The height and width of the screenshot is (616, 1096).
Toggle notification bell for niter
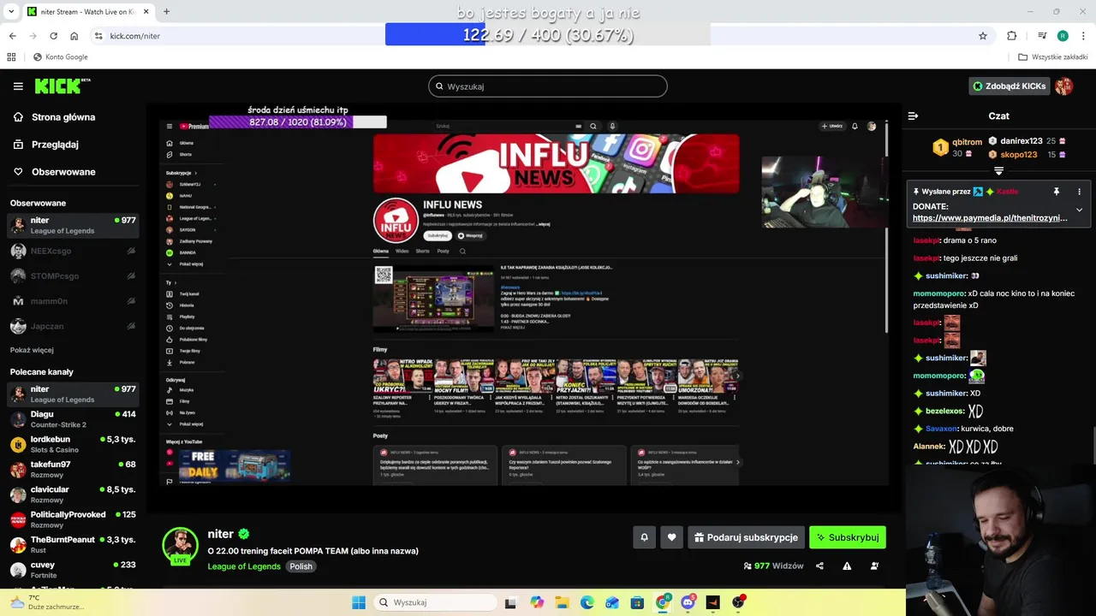click(x=644, y=537)
